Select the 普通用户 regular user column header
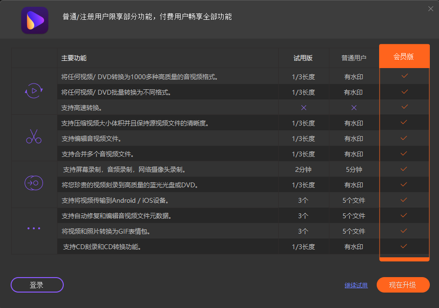This screenshot has width=439, height=308. [354, 58]
